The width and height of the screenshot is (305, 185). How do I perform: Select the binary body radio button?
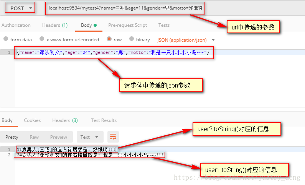pyautogui.click(x=132, y=39)
